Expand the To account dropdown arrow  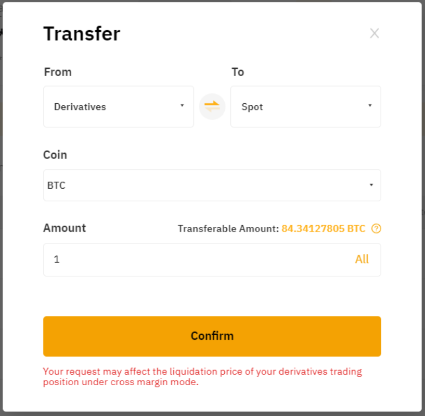370,106
